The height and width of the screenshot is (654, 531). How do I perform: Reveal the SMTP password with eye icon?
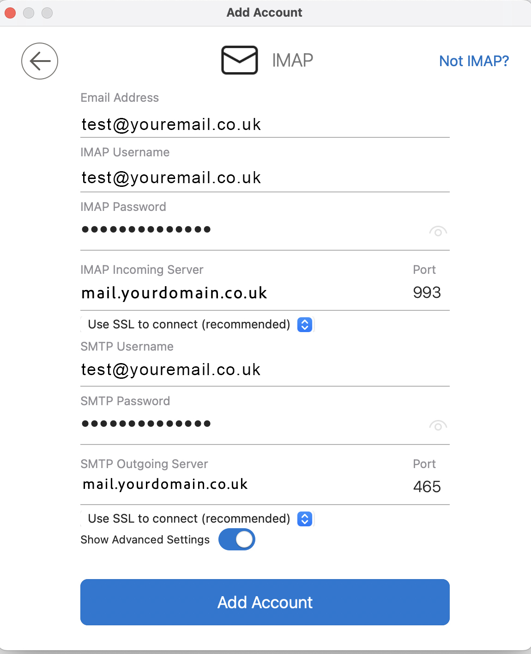438,426
